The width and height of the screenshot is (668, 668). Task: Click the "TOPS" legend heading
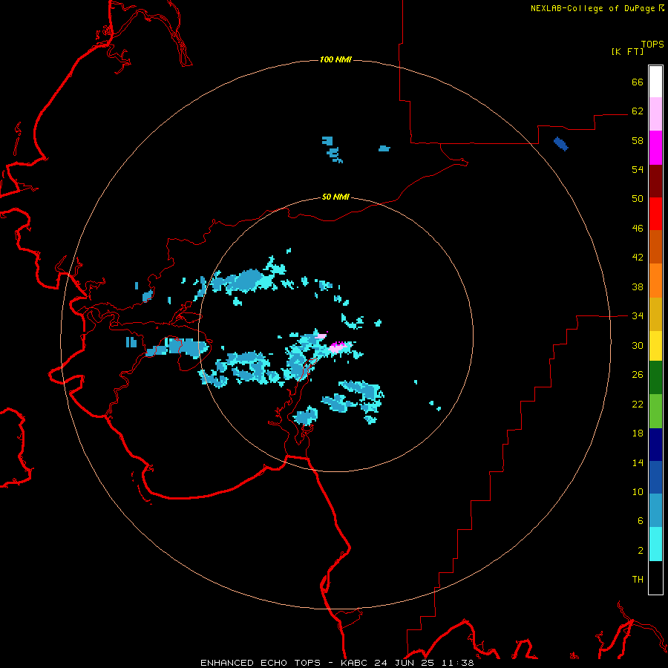coord(652,45)
